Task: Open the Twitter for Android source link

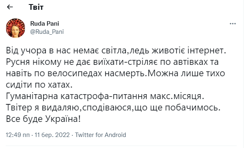Action: pyautogui.click(x=100, y=135)
